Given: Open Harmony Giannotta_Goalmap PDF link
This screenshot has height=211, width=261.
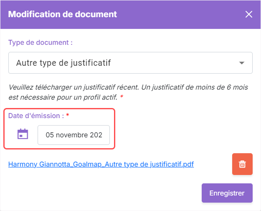Looking at the screenshot, I should (x=101, y=164).
